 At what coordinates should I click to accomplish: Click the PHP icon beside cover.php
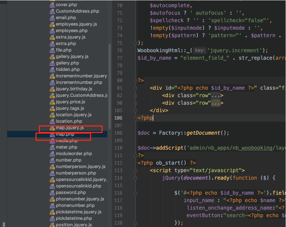click(52, 5)
